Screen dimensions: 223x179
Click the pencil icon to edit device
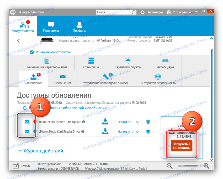coord(32,52)
